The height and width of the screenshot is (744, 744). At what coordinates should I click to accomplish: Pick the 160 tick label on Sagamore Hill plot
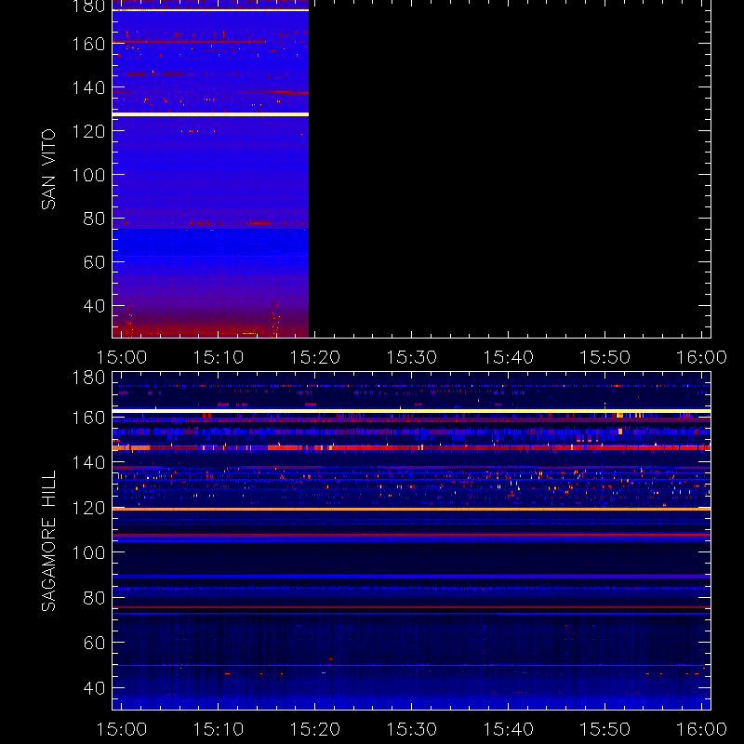[x=88, y=418]
